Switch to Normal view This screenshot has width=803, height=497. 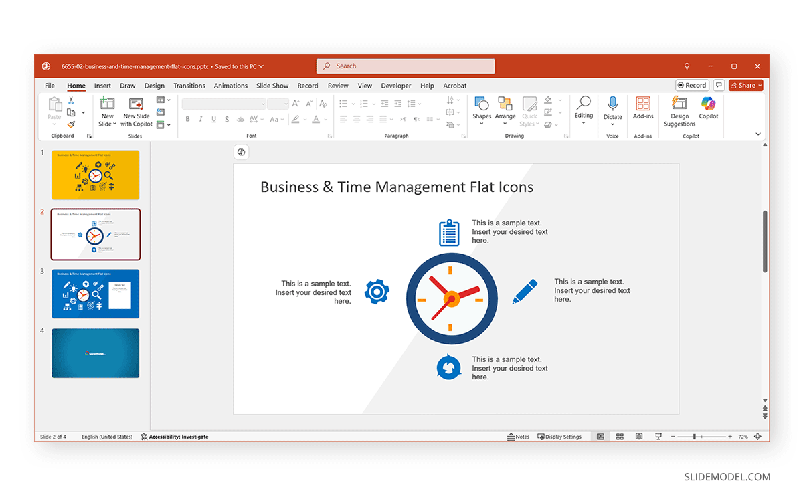tap(600, 437)
